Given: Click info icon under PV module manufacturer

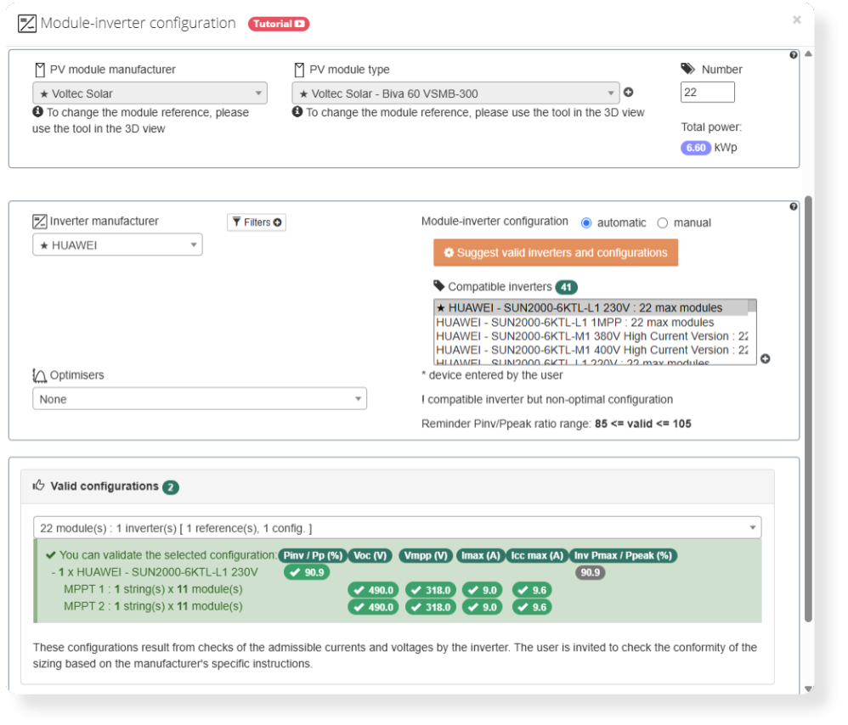Looking at the screenshot, I should coord(37,112).
